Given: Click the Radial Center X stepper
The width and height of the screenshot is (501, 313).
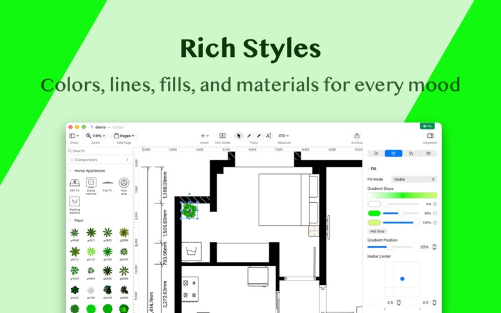Looking at the screenshot, I should click(399, 302).
